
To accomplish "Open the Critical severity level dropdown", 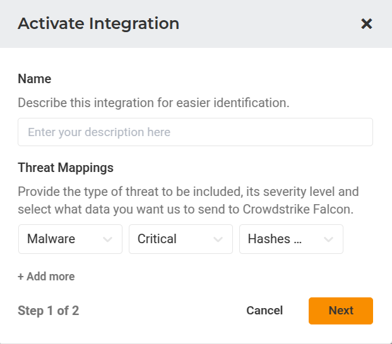I will (x=181, y=239).
